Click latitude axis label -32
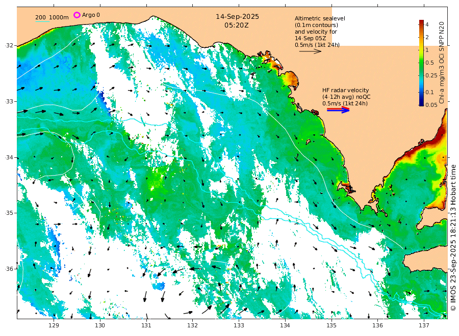The width and height of the screenshot is (459, 336). coord(9,46)
